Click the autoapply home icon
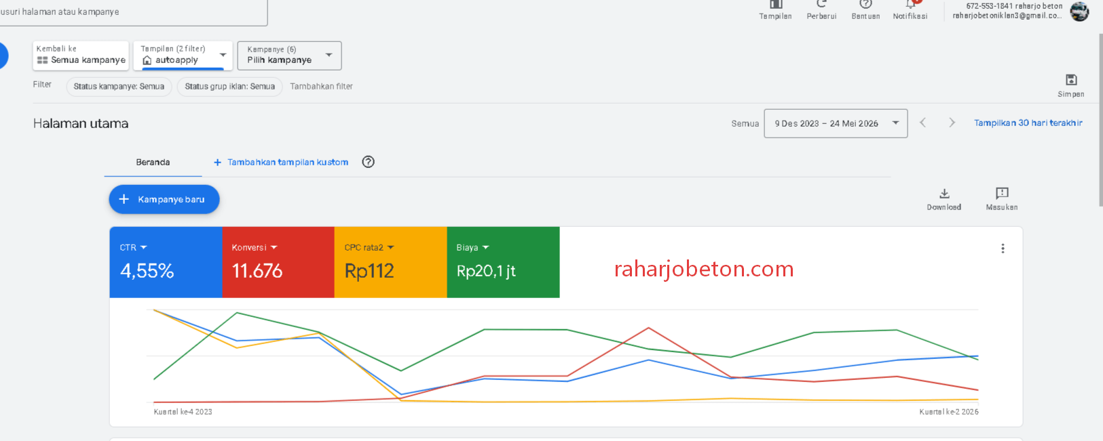Screen dimensions: 1103x441 pos(147,60)
